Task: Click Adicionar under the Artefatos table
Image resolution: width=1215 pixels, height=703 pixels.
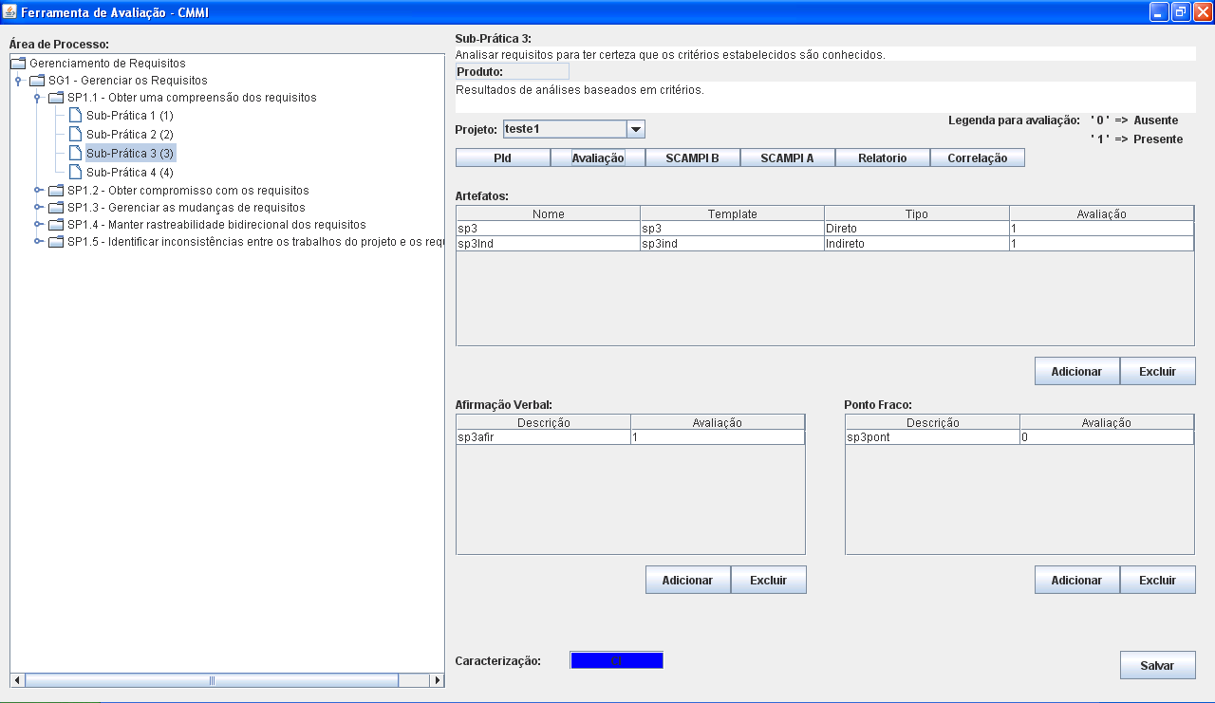Action: (x=1077, y=371)
